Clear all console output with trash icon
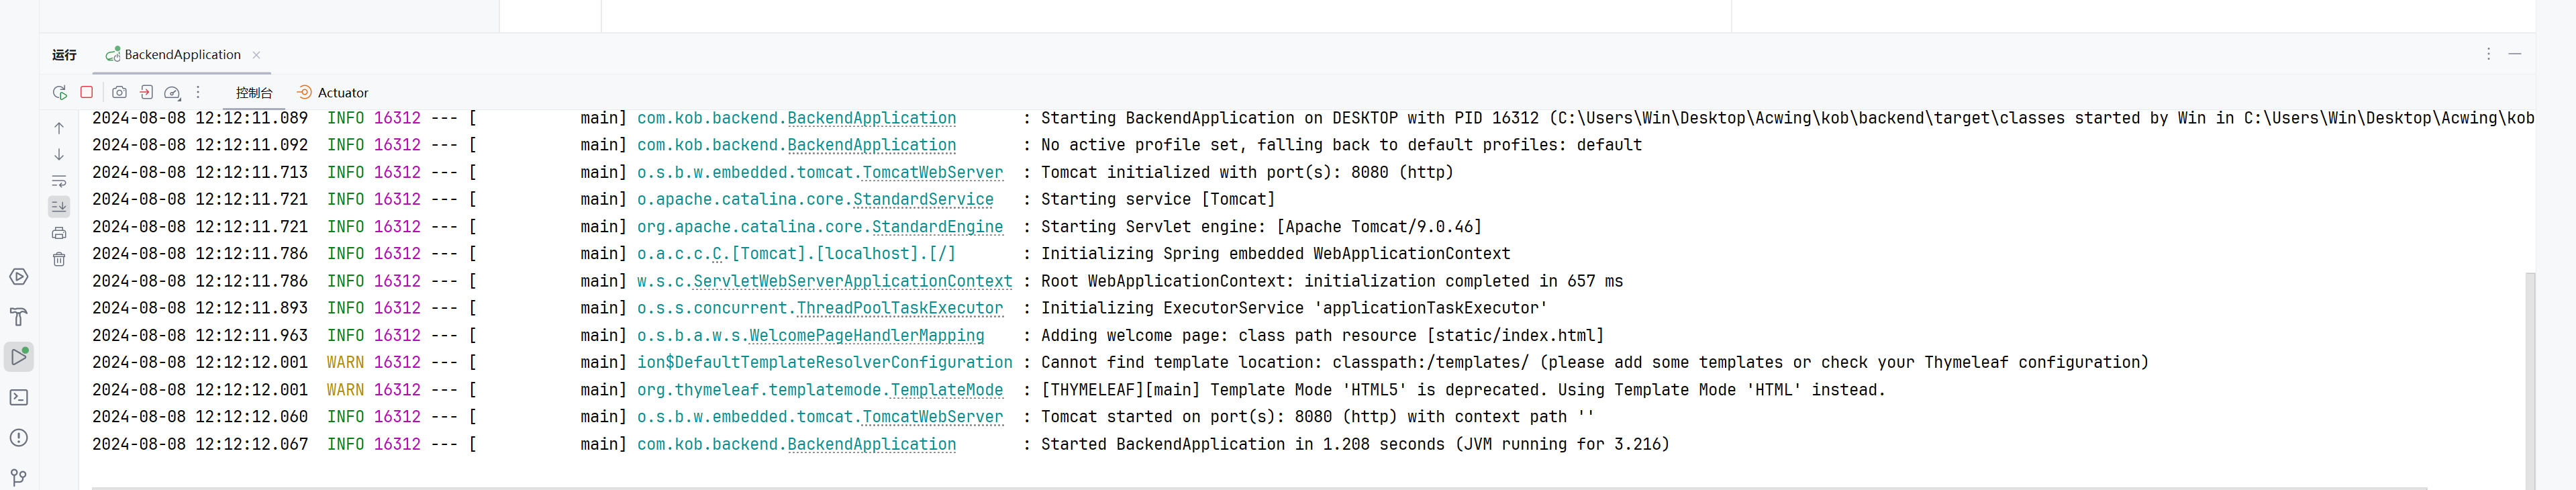This screenshot has height=490, width=2576. [59, 259]
